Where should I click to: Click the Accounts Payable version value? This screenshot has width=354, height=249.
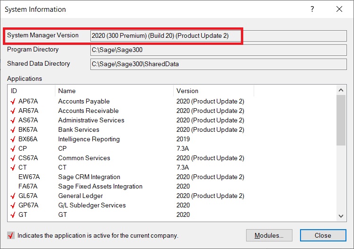pyautogui.click(x=210, y=102)
